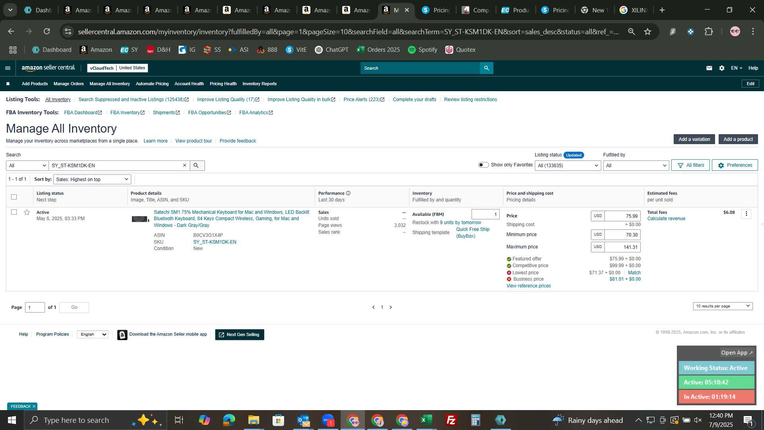764x430 pixels.
Task: Click the Price USD input field
Action: pos(622,216)
